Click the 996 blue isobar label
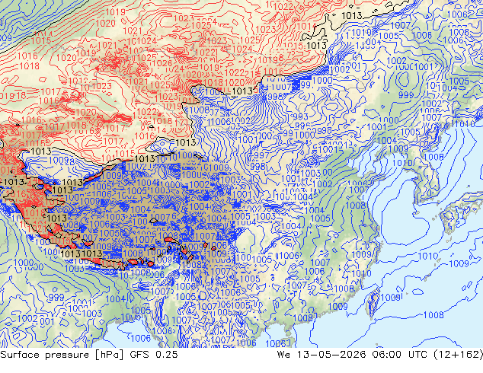 pyautogui.click(x=302, y=126)
